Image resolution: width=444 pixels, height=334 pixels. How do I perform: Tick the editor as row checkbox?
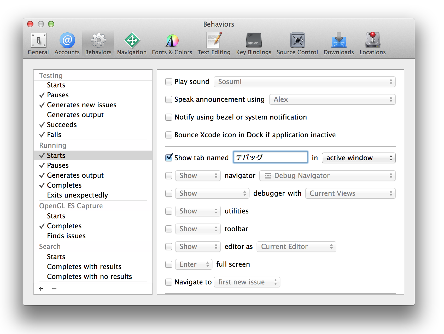click(x=169, y=247)
